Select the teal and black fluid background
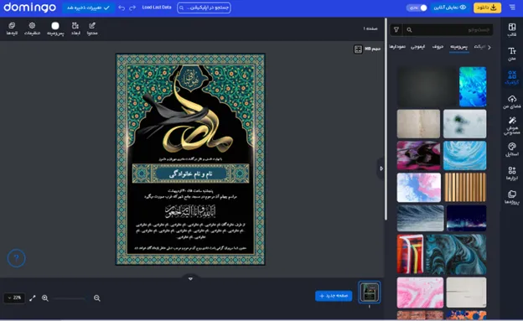This screenshot has width=523, height=321. click(456, 254)
